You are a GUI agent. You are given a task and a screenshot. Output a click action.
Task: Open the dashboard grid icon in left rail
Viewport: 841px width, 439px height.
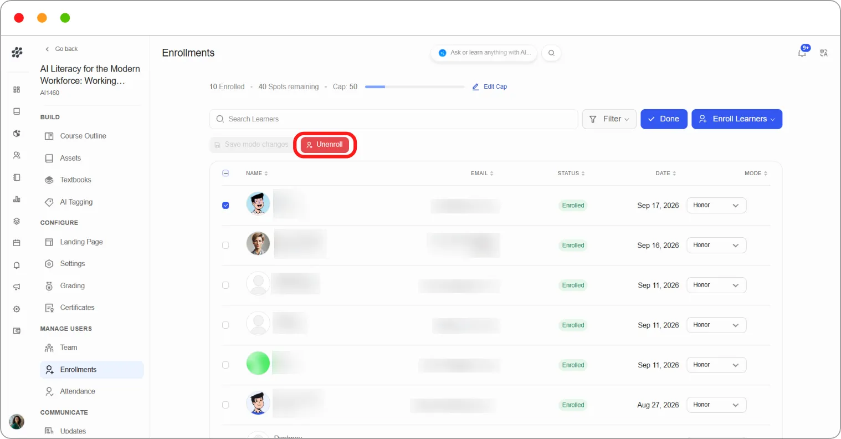point(17,90)
